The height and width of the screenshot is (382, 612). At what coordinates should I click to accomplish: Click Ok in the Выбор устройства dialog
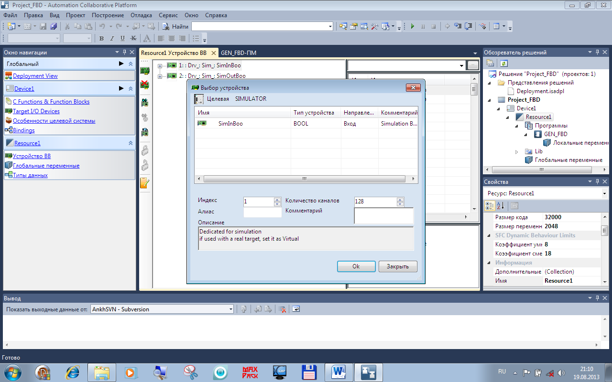point(356,266)
